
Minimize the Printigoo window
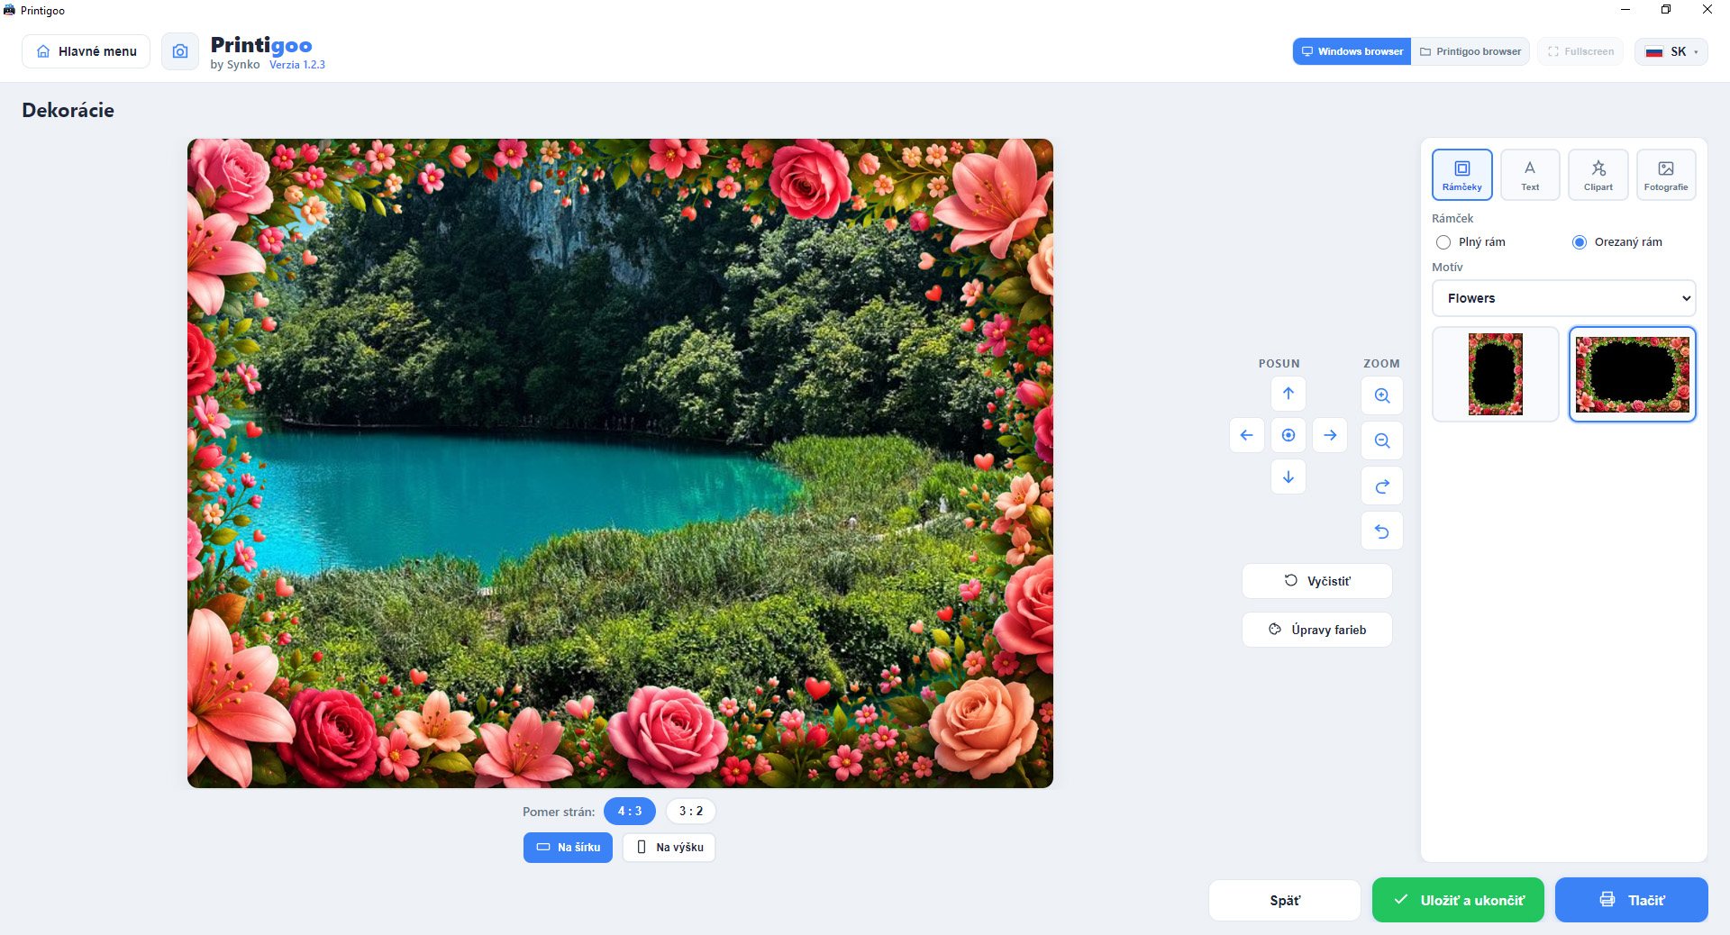coord(1625,10)
